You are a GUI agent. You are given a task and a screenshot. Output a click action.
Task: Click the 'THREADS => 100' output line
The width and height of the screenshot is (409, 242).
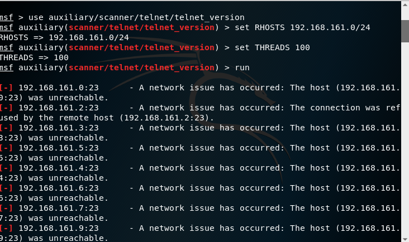click(x=35, y=57)
